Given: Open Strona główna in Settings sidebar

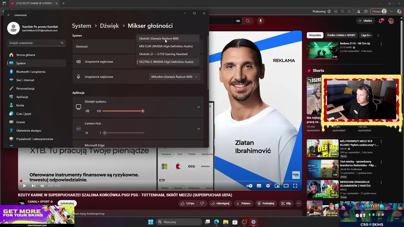Looking at the screenshot, I should pos(36,55).
